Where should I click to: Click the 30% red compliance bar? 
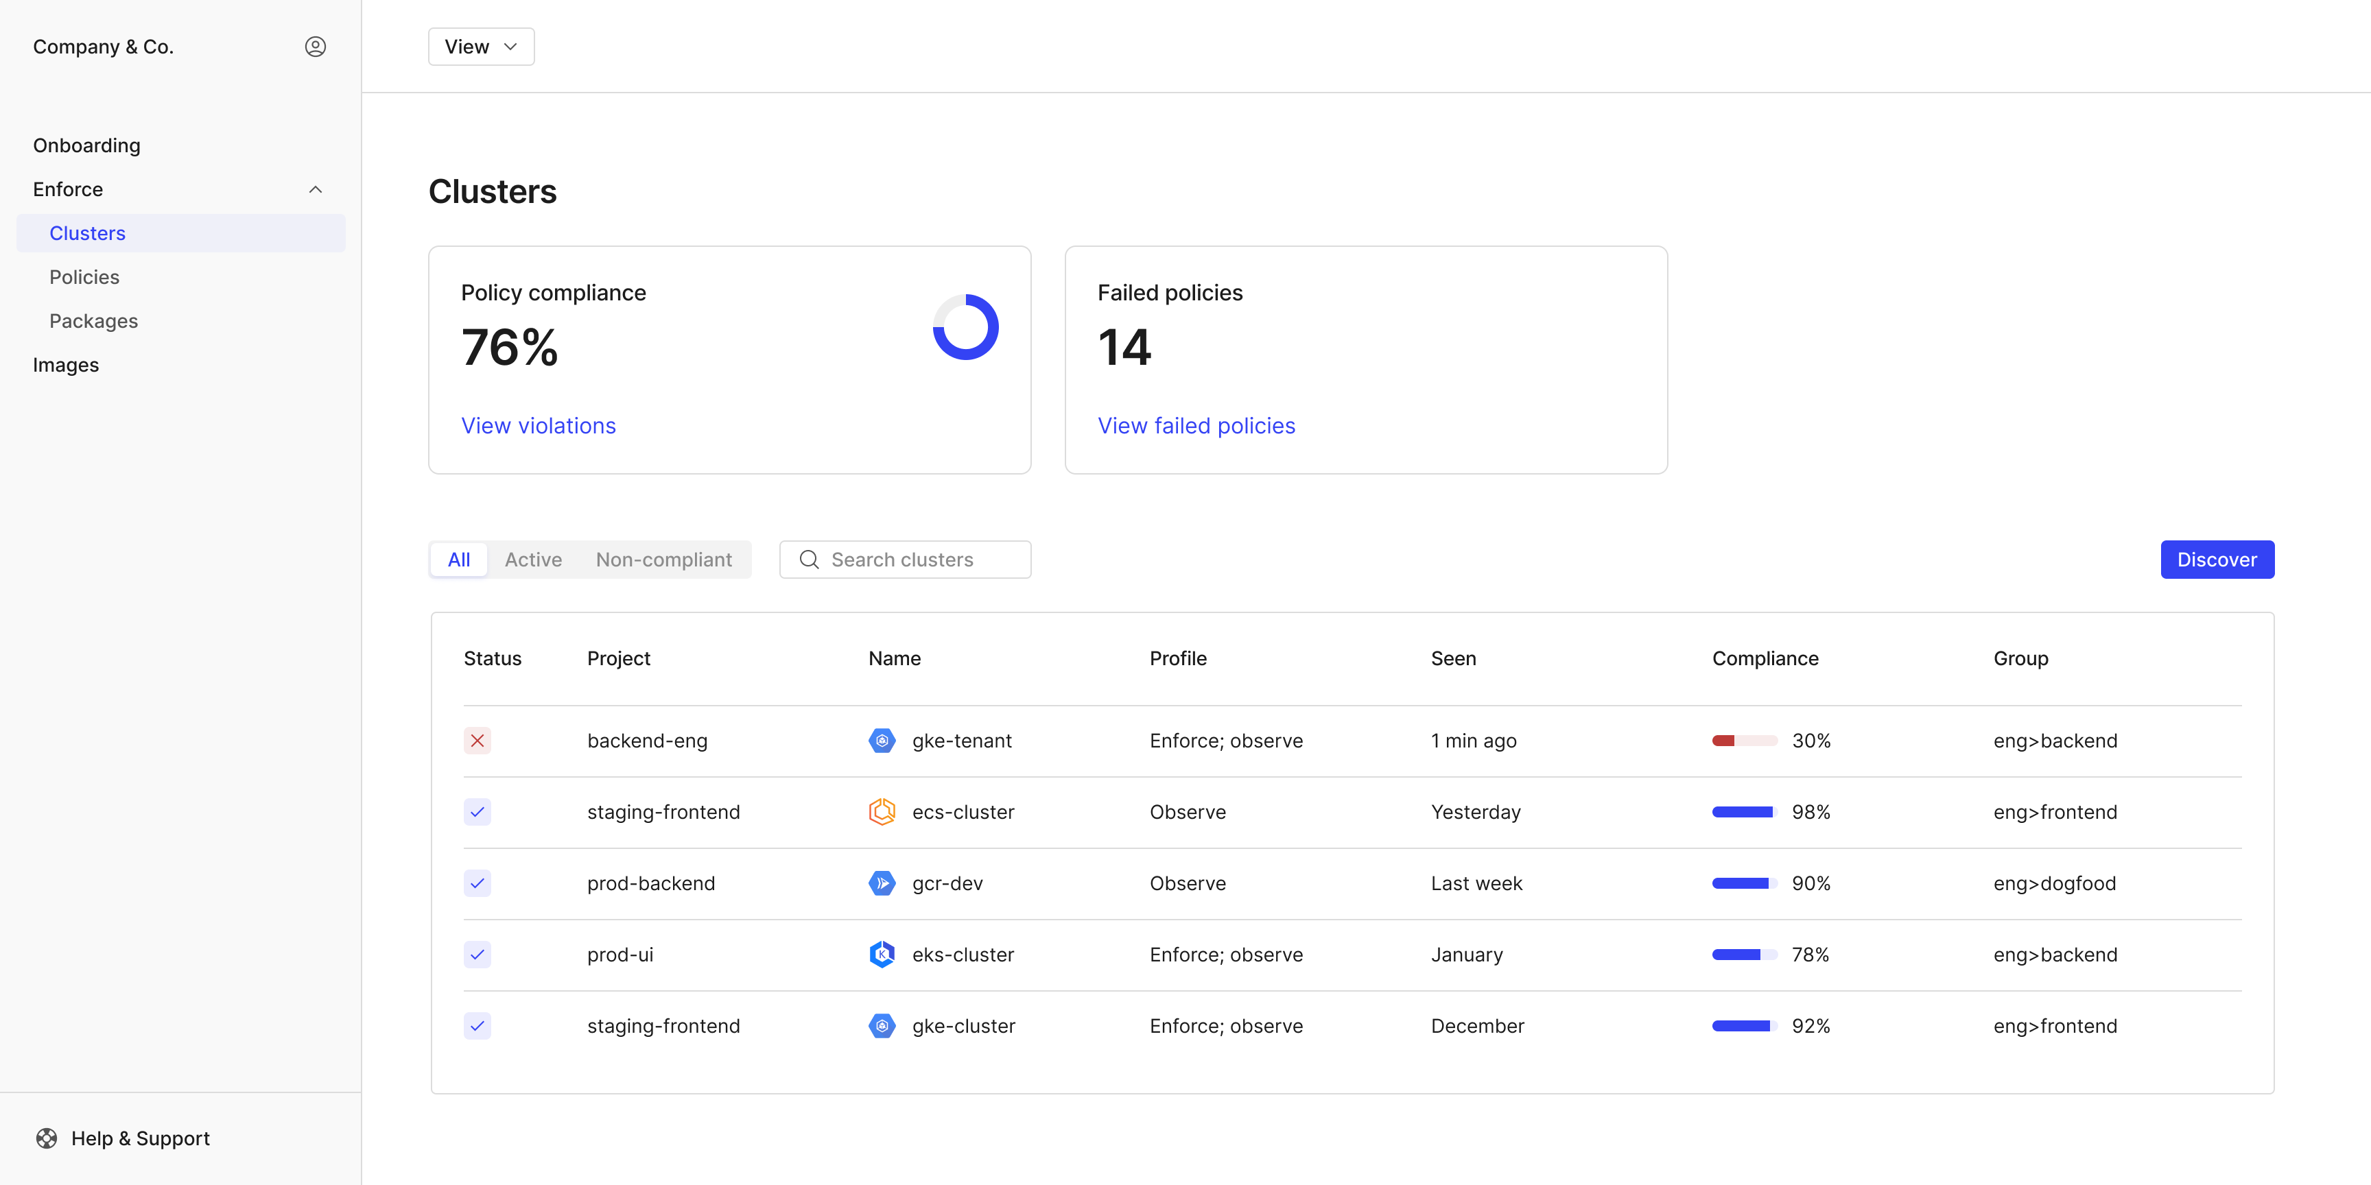(x=1743, y=741)
